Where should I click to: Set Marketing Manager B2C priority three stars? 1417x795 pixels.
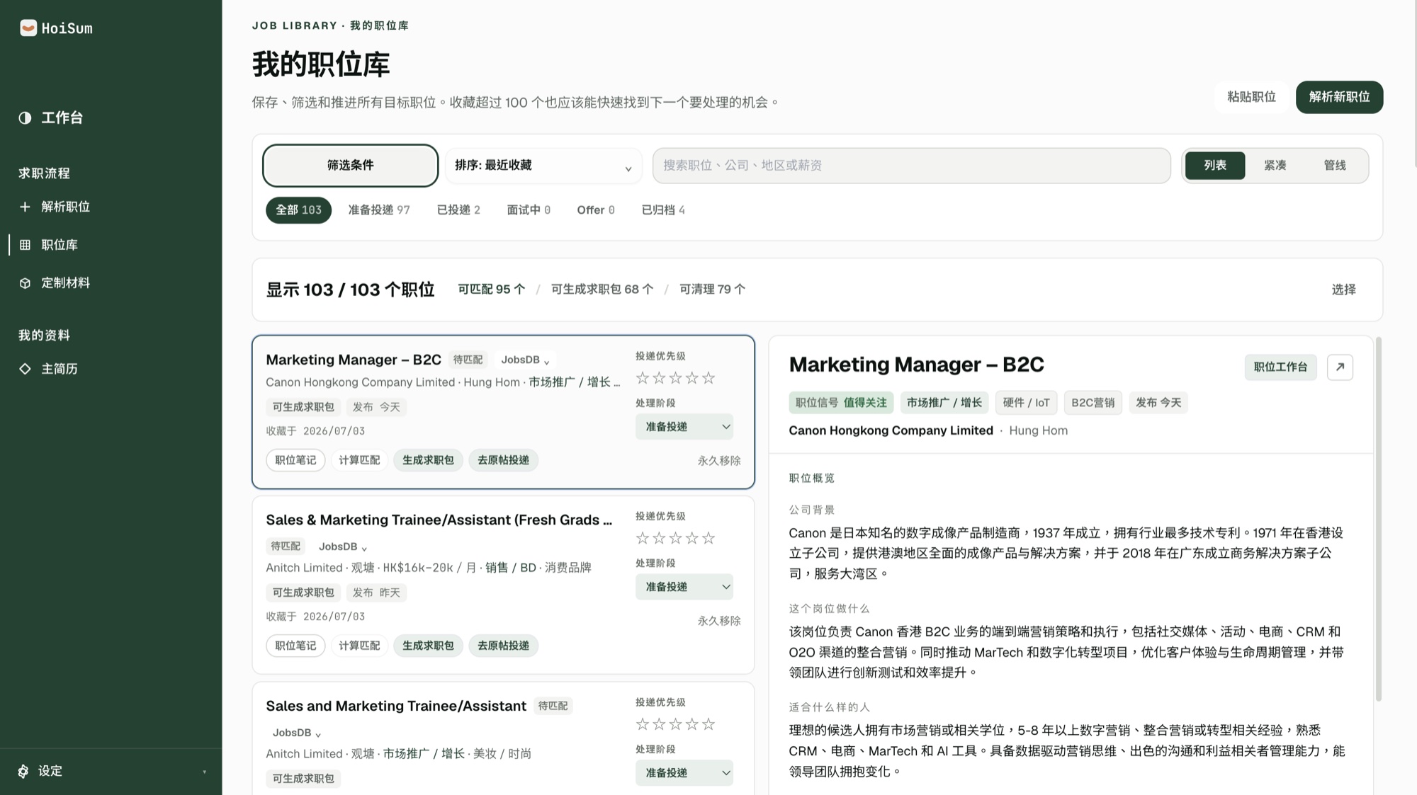click(675, 378)
